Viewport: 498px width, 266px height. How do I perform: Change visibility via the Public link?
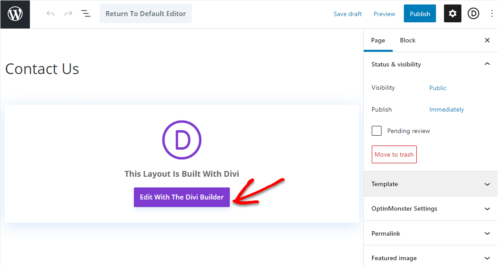(x=438, y=88)
